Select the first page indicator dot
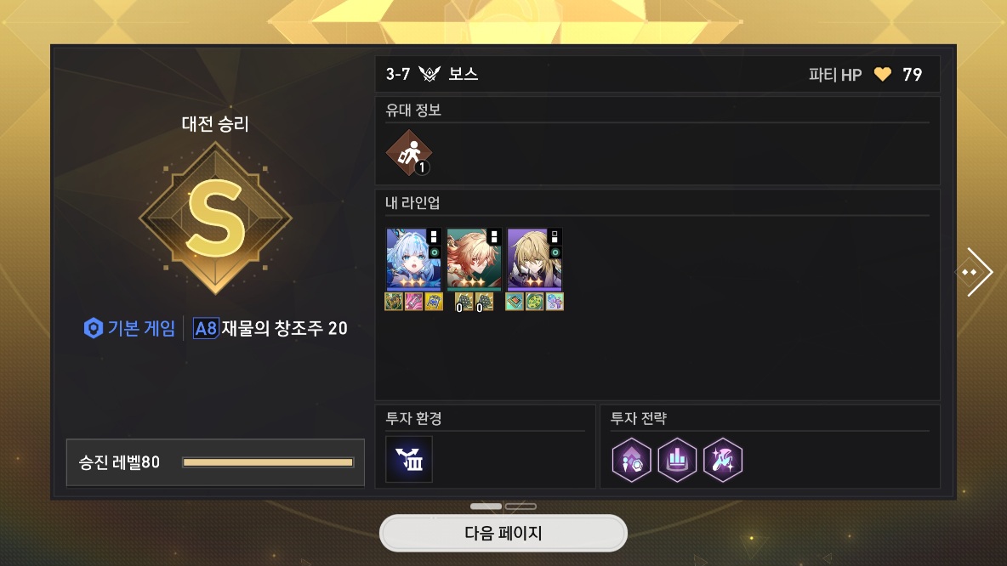Screen dimensions: 1007x566 pos(486,507)
